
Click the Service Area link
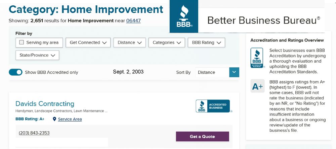click(x=70, y=119)
